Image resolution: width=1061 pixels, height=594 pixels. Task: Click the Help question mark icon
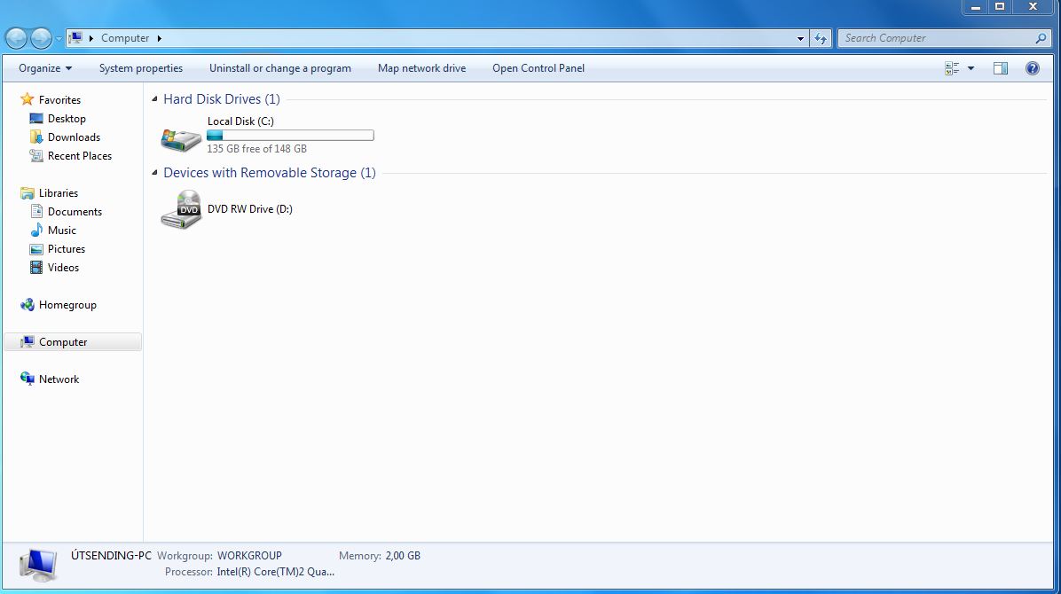(1032, 67)
